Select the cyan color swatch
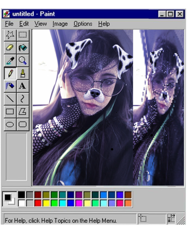The image size is (187, 231). pyautogui.click(x=62, y=203)
